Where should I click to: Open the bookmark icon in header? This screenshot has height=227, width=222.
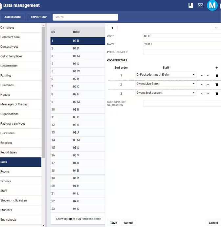(190, 6)
